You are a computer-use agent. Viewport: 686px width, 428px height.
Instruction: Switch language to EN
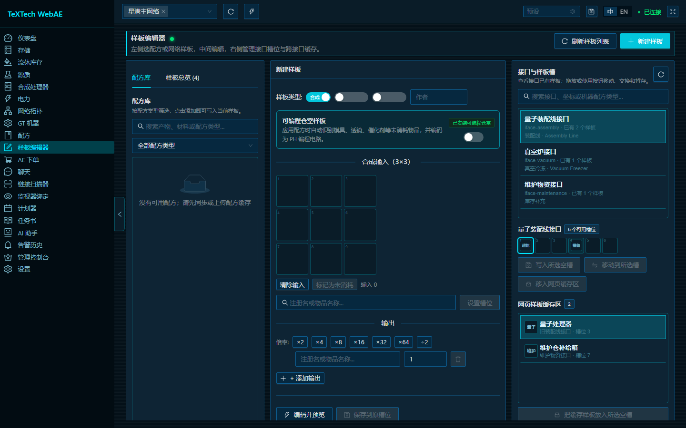pos(624,11)
